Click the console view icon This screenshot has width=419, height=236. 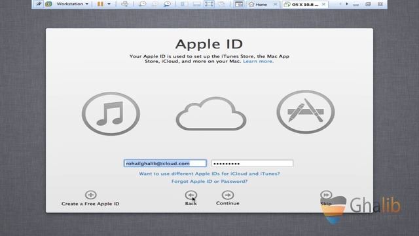pyautogui.click(x=238, y=4)
